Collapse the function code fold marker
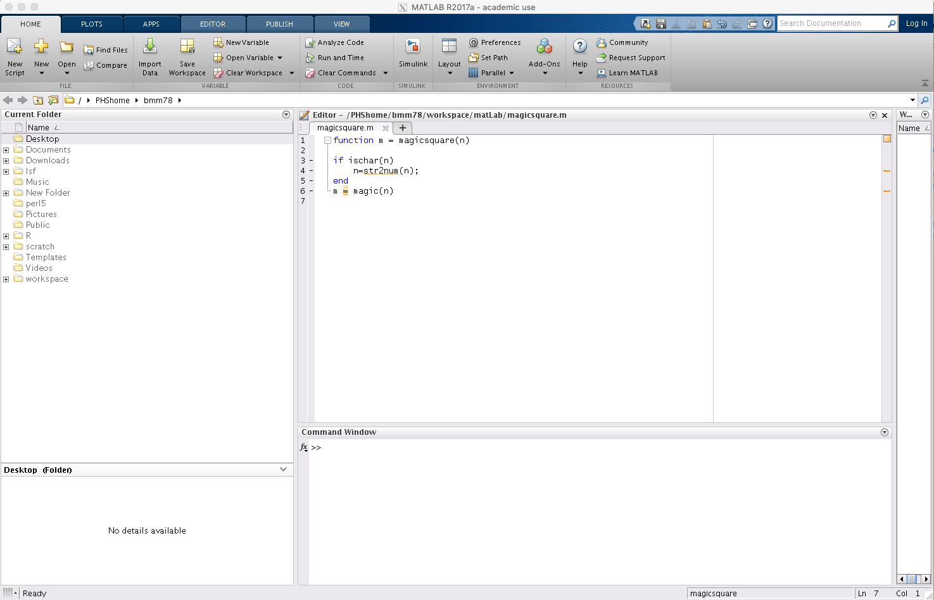The image size is (934, 600). 327,141
